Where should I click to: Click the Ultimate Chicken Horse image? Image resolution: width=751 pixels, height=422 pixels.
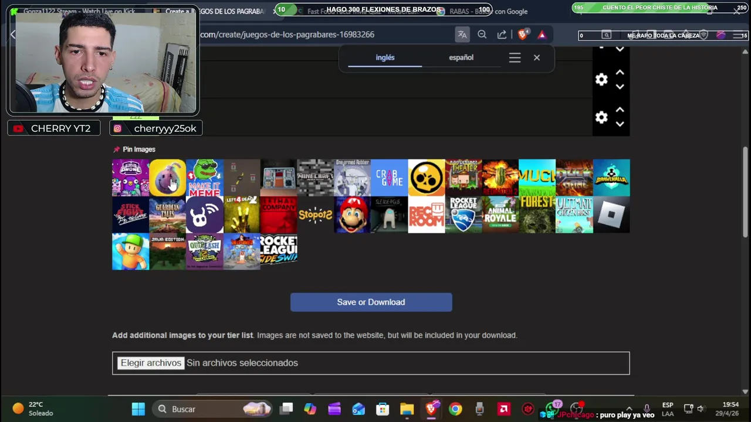[x=574, y=215]
